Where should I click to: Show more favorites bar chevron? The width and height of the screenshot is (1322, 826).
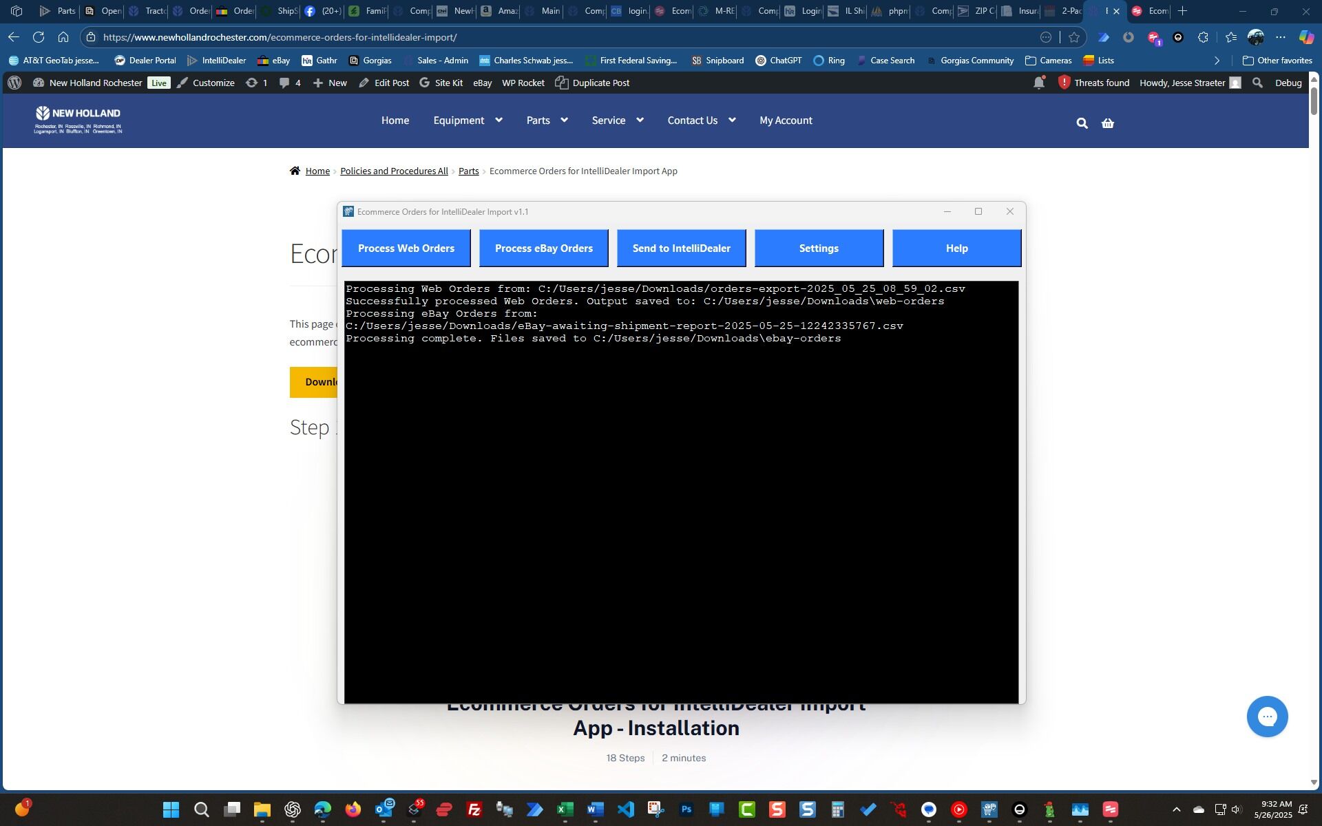pyautogui.click(x=1217, y=61)
